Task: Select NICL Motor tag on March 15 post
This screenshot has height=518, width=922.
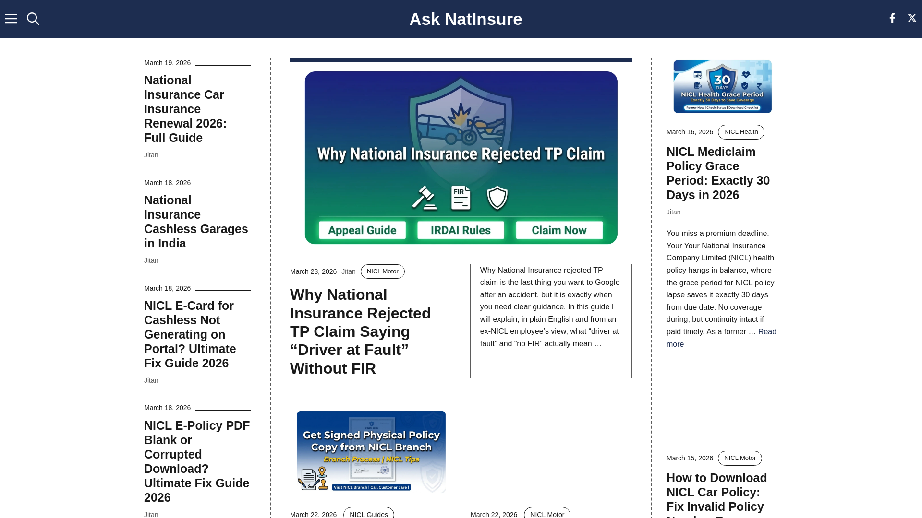Action: pos(740,458)
